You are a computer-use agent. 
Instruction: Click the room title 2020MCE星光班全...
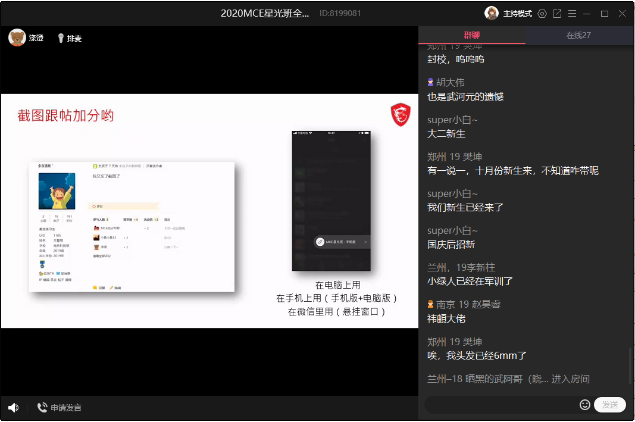pyautogui.click(x=265, y=13)
